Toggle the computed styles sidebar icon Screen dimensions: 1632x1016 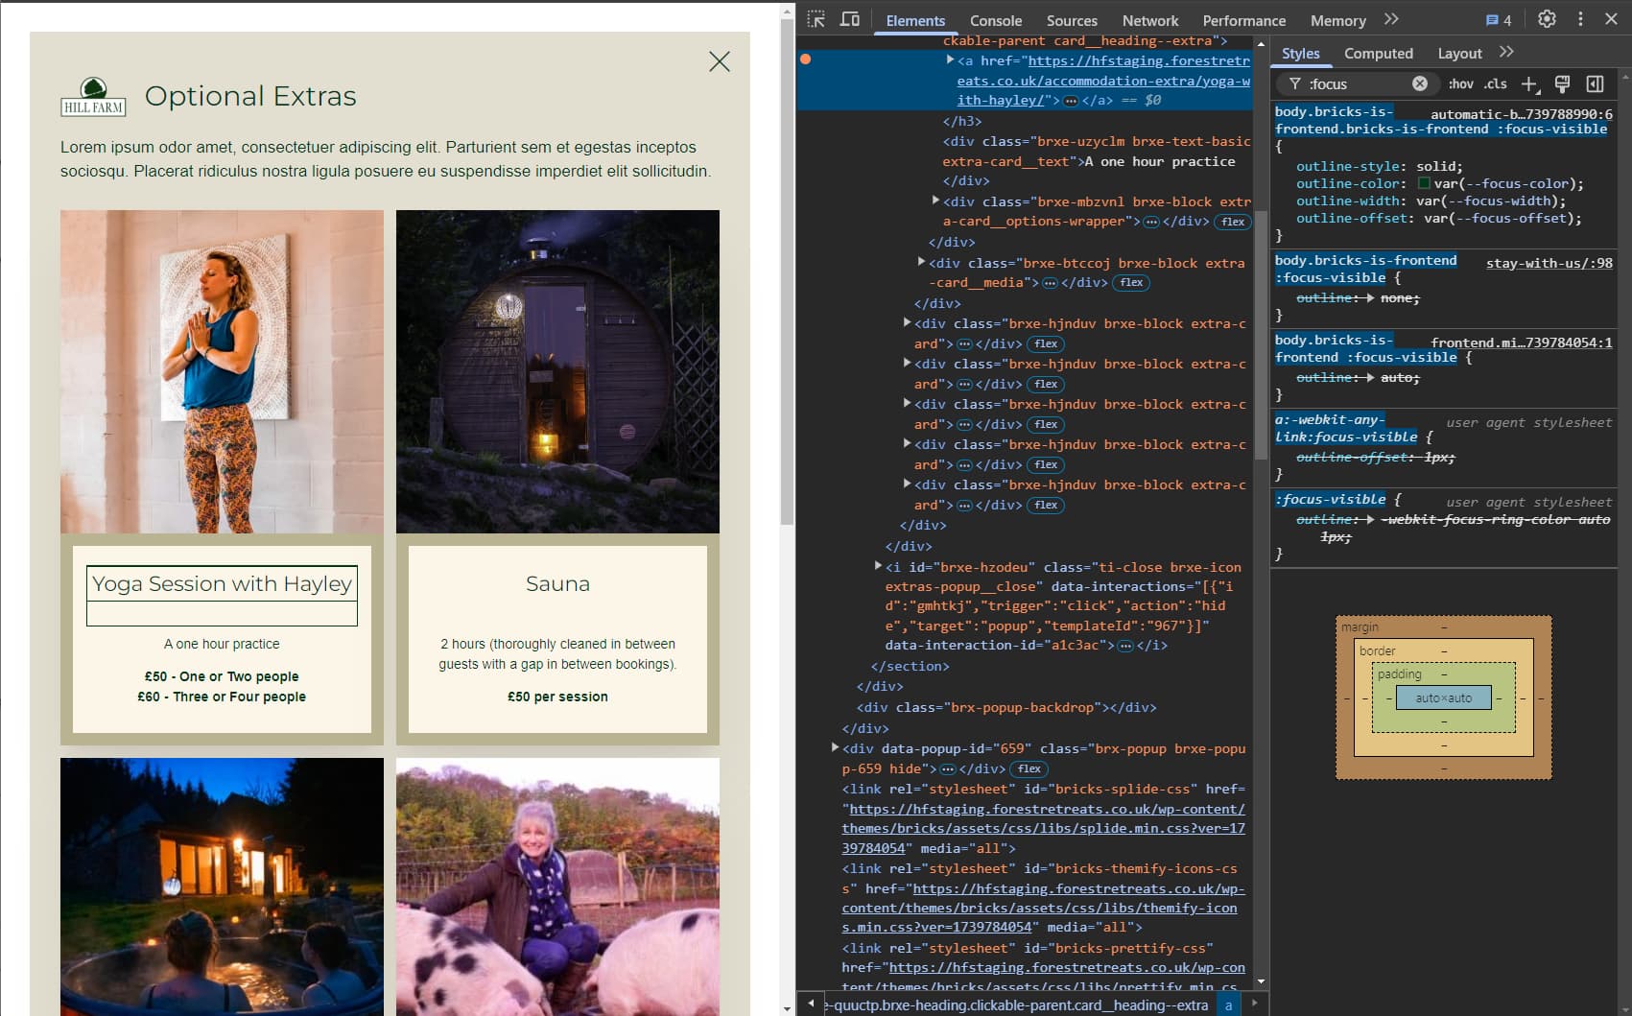pyautogui.click(x=1595, y=83)
